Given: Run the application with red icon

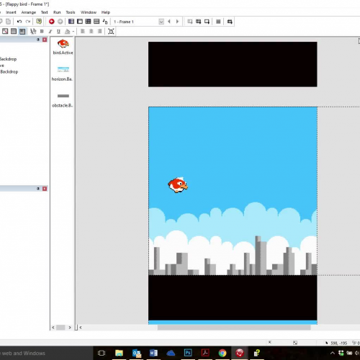Looking at the screenshot, I should pos(51,22).
